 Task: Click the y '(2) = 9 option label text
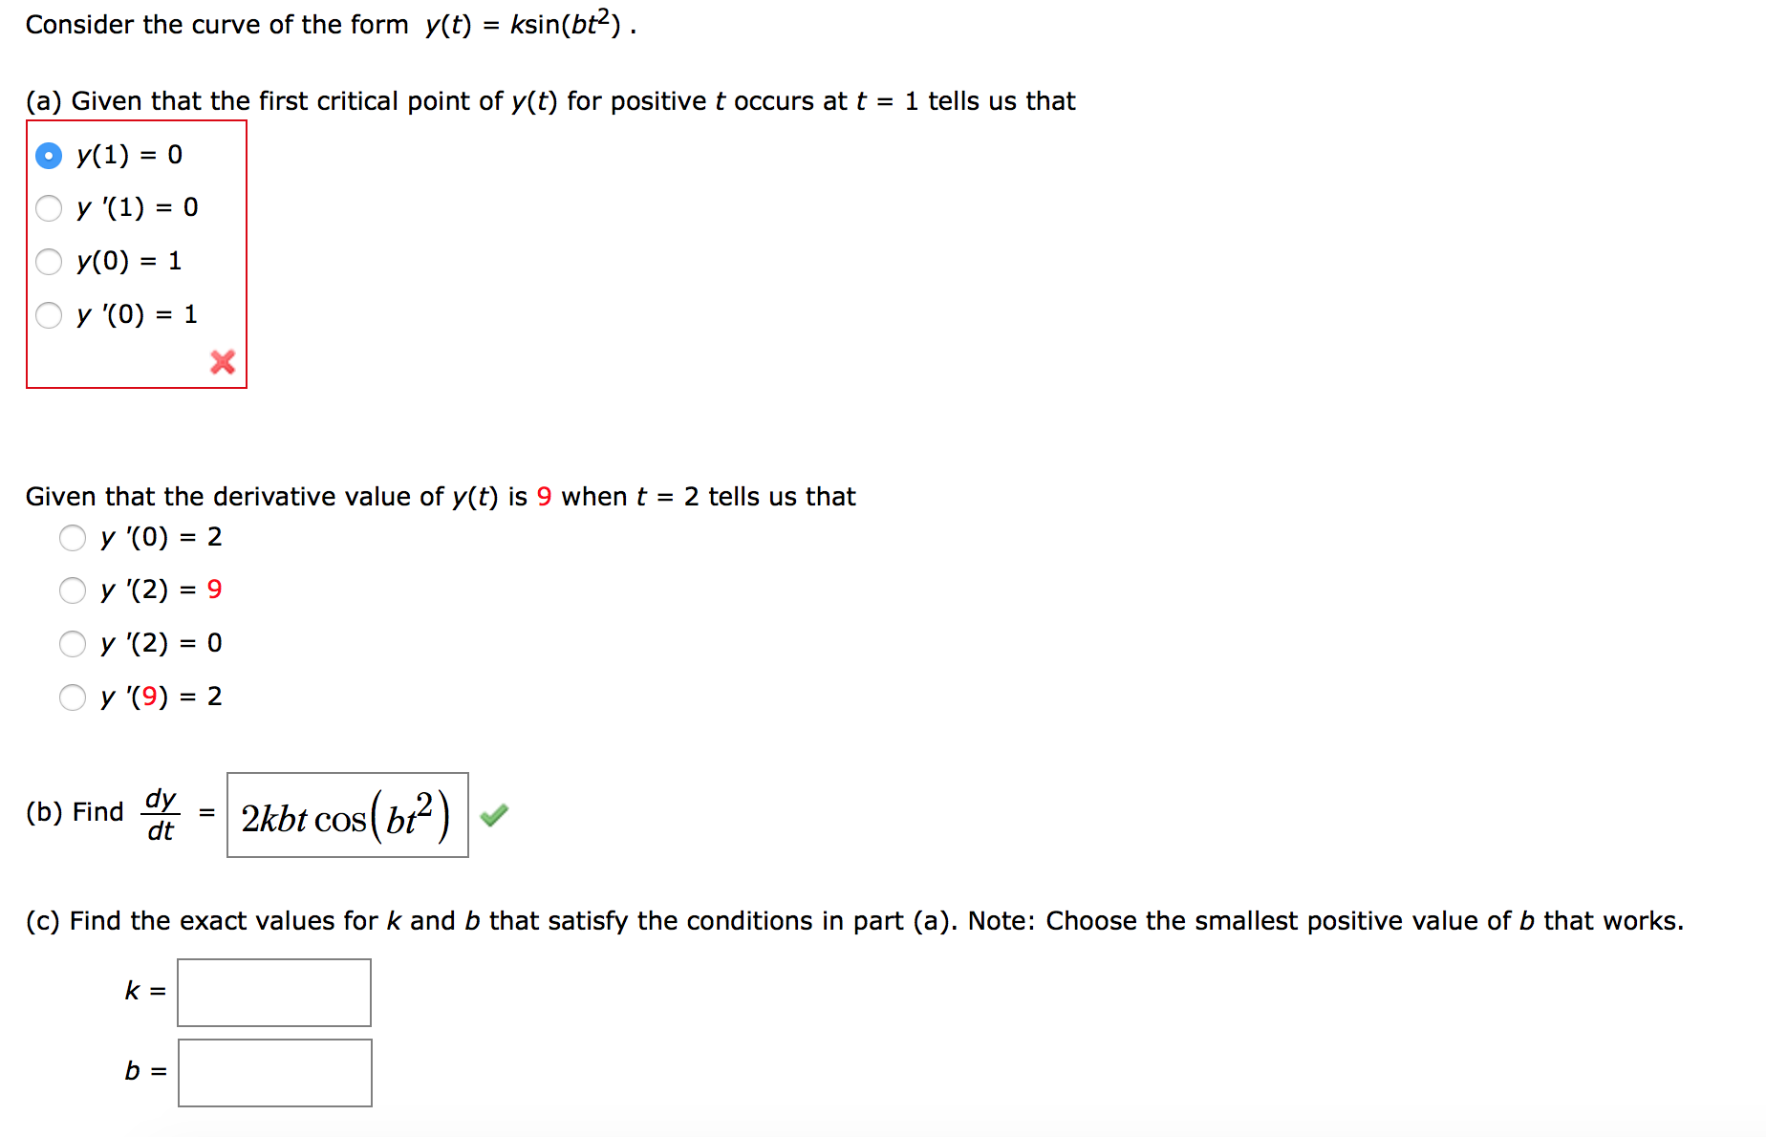pyautogui.click(x=162, y=590)
